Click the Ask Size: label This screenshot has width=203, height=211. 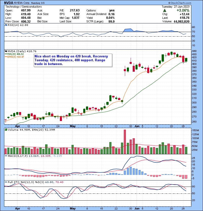(43, 14)
